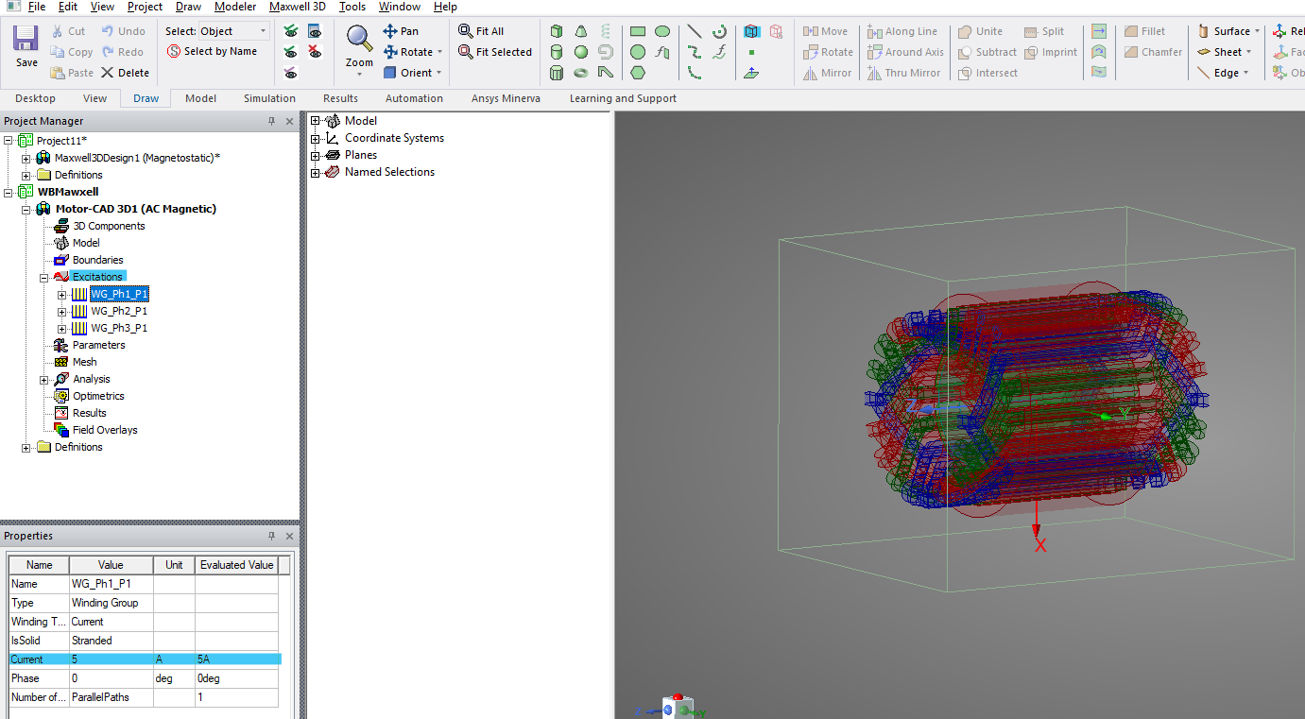Close the Properties panel
The height and width of the screenshot is (719, 1305).
point(290,536)
